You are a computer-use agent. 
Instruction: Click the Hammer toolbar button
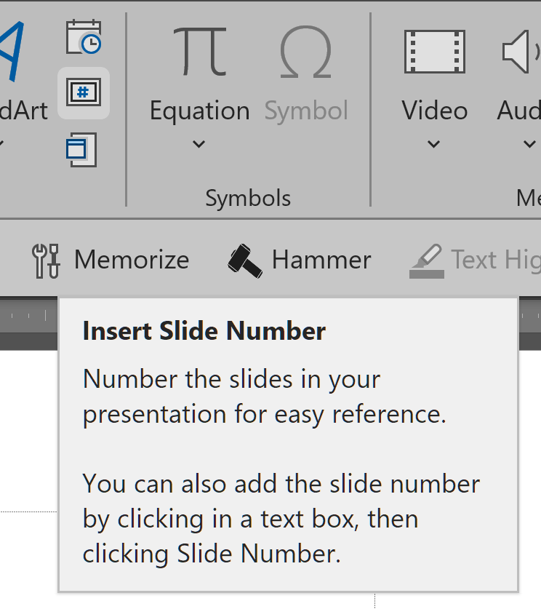coord(299,260)
